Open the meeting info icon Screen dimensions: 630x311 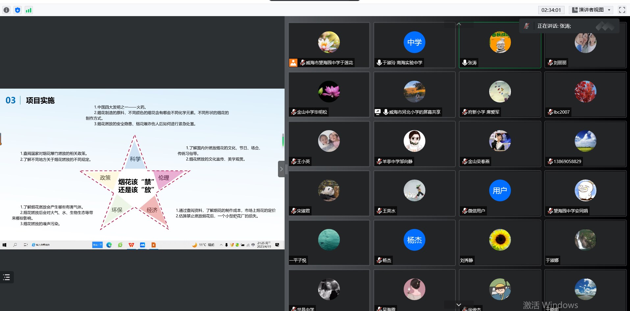coord(6,10)
